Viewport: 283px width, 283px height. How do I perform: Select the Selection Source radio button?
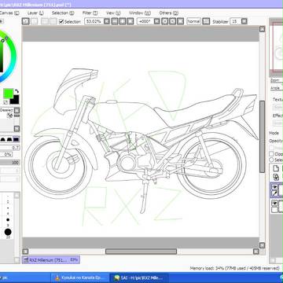tap(271, 160)
